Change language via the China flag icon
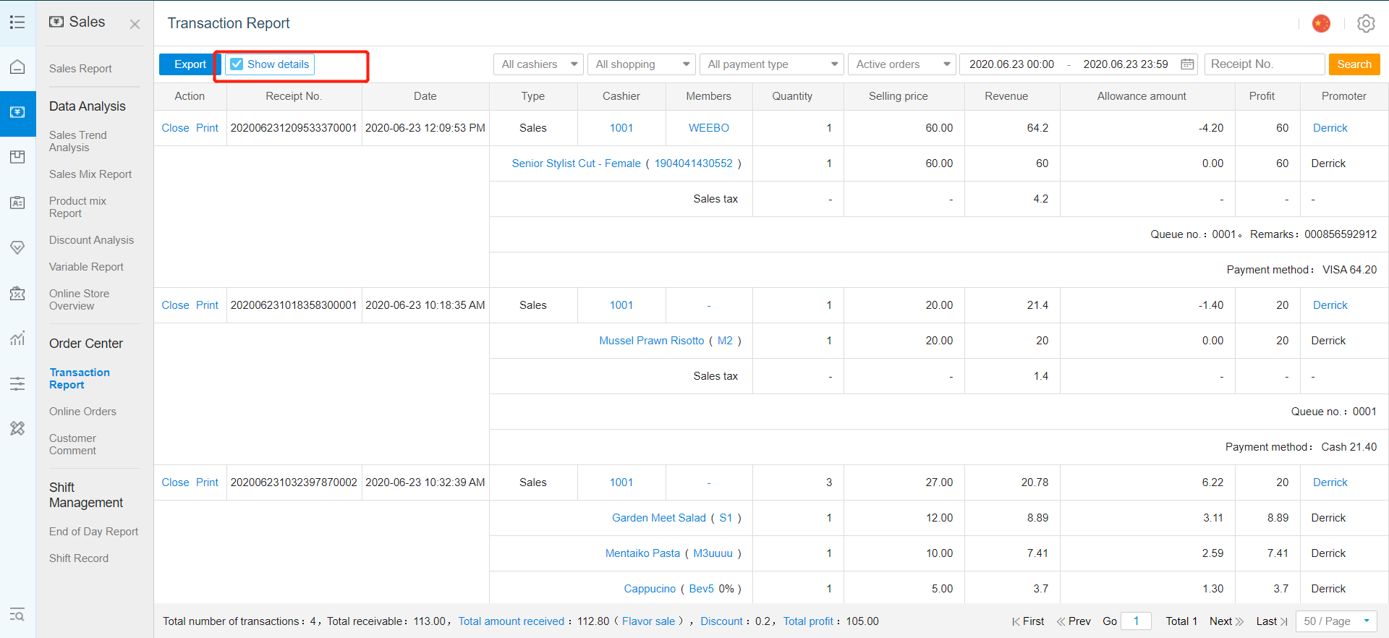Image resolution: width=1389 pixels, height=638 pixels. point(1321,23)
